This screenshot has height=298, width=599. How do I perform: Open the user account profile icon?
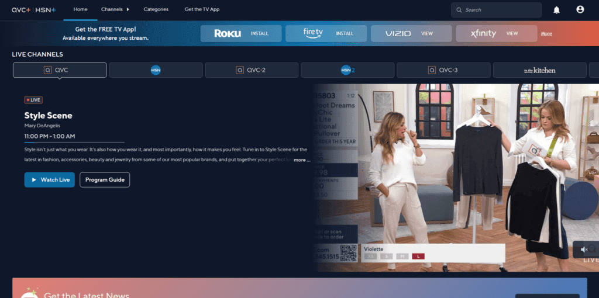[580, 9]
